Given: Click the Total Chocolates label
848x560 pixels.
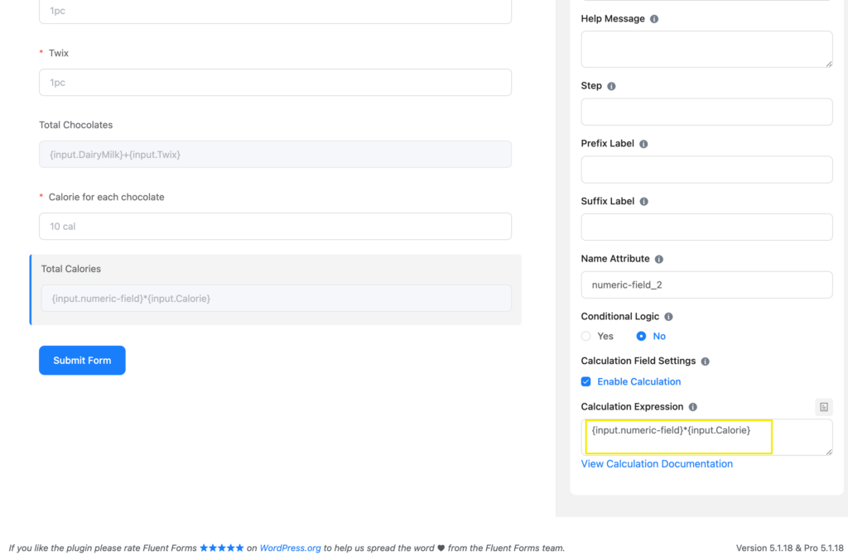Looking at the screenshot, I should 75,125.
